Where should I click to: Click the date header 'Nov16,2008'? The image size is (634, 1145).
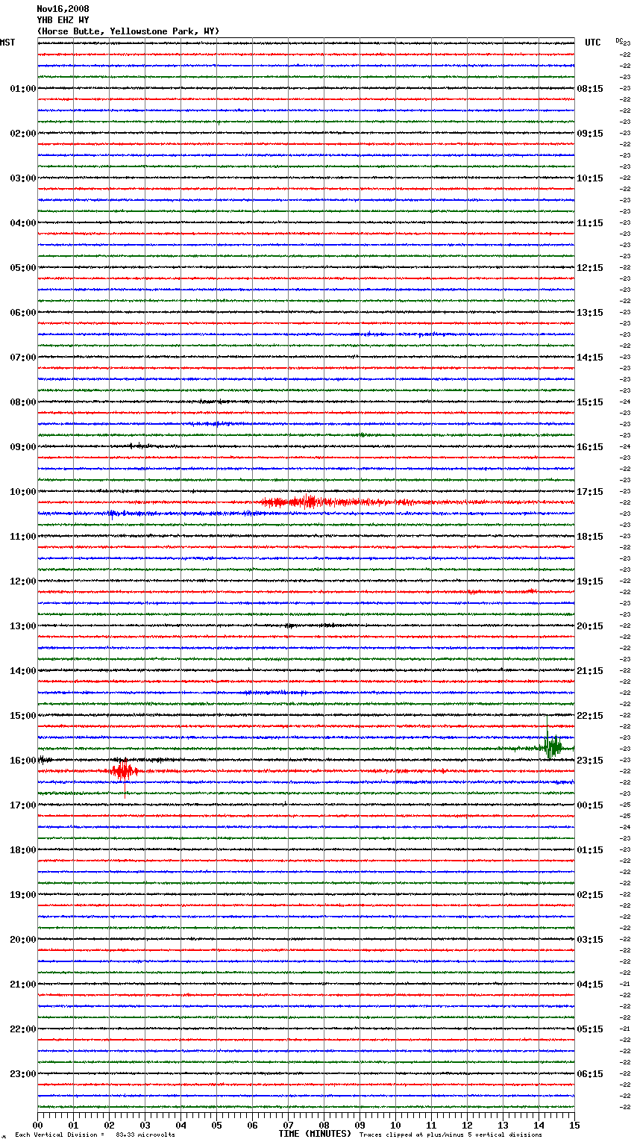click(x=63, y=9)
